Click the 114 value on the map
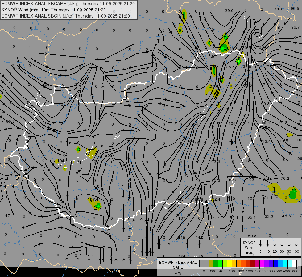The height and width of the screenshot is (277, 302). (232, 143)
